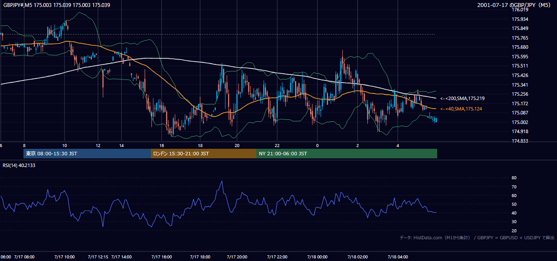
Task: Select the NY 21:00-06:00 JST session bar
Action: tap(346, 154)
